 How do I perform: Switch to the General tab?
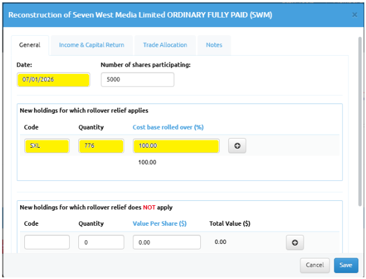(30, 45)
